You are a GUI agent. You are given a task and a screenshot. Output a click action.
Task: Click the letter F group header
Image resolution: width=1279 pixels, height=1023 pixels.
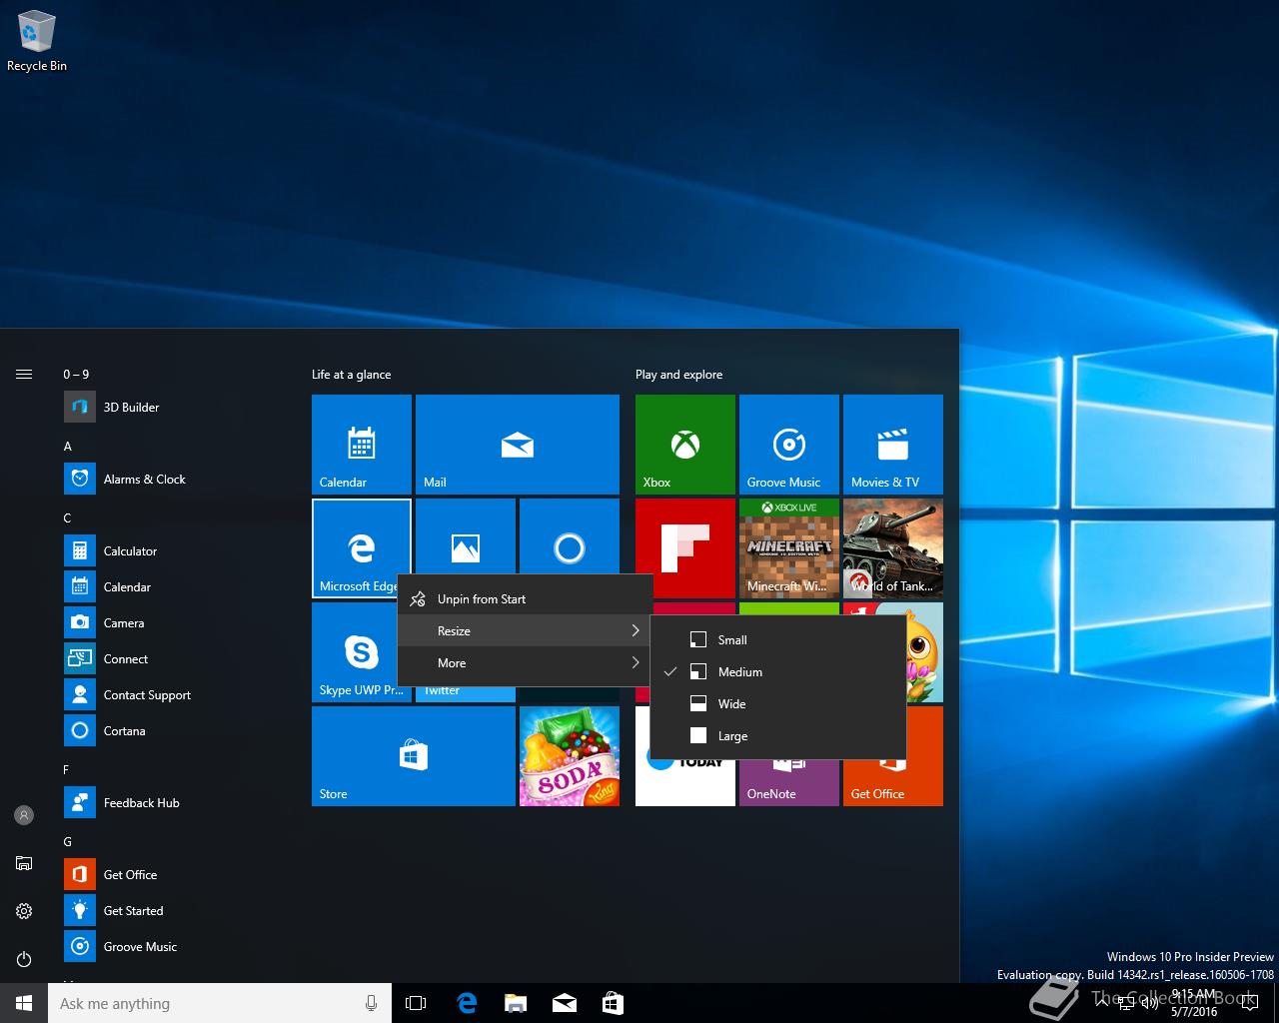[x=67, y=770]
